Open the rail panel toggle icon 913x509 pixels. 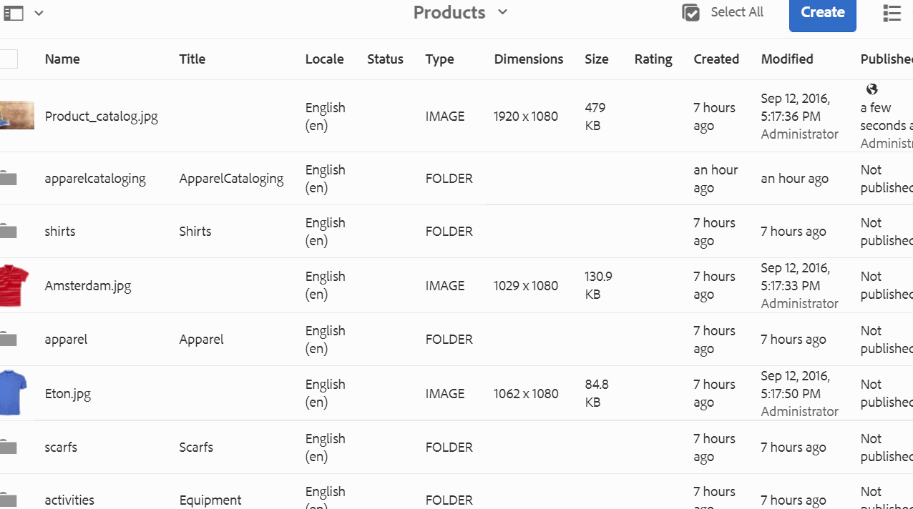[x=14, y=13]
